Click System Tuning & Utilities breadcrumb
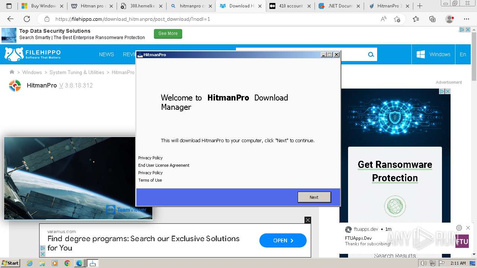This screenshot has width=477, height=268. tap(77, 72)
